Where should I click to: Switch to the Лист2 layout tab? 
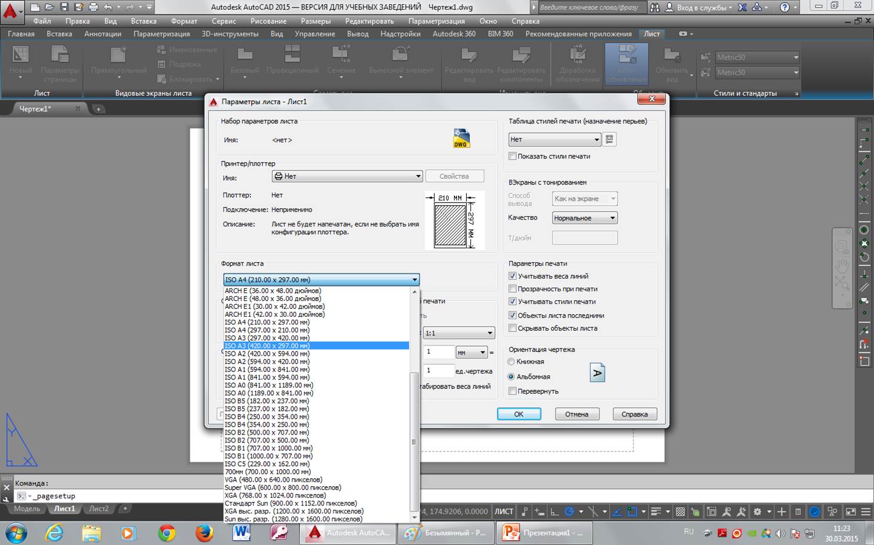[98, 509]
